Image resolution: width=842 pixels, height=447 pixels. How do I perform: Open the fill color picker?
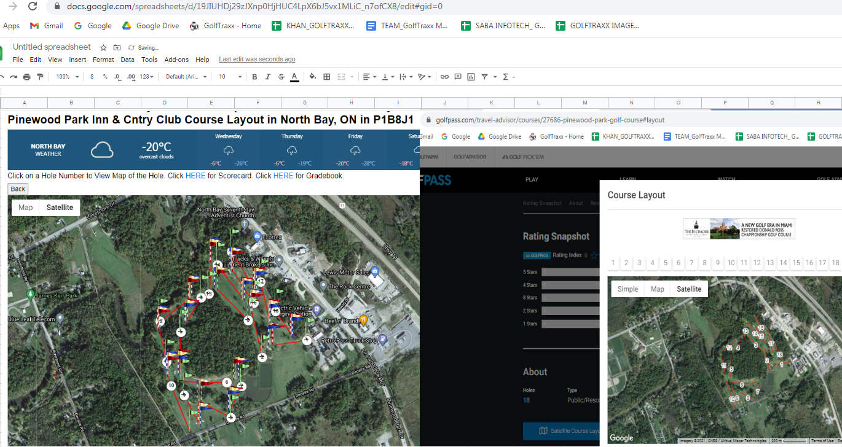pos(313,77)
